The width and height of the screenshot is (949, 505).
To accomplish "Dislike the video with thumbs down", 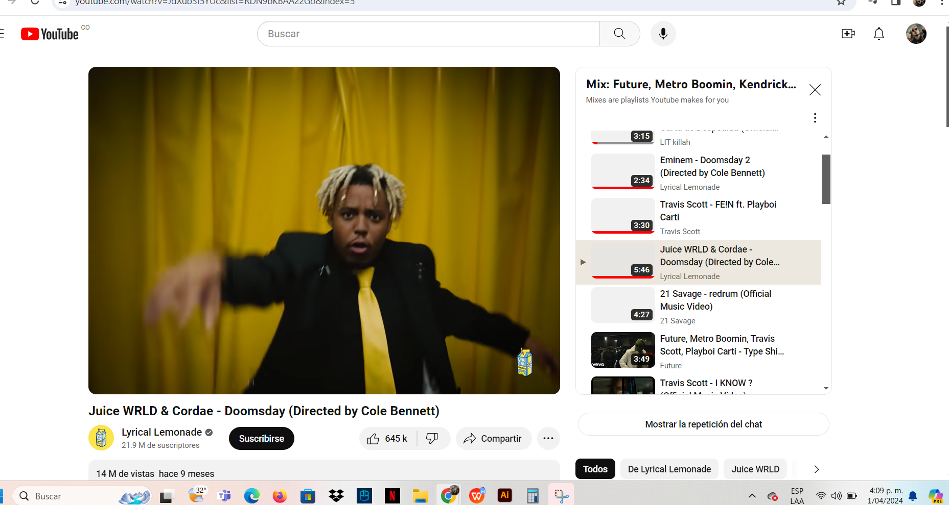I will pyautogui.click(x=432, y=439).
